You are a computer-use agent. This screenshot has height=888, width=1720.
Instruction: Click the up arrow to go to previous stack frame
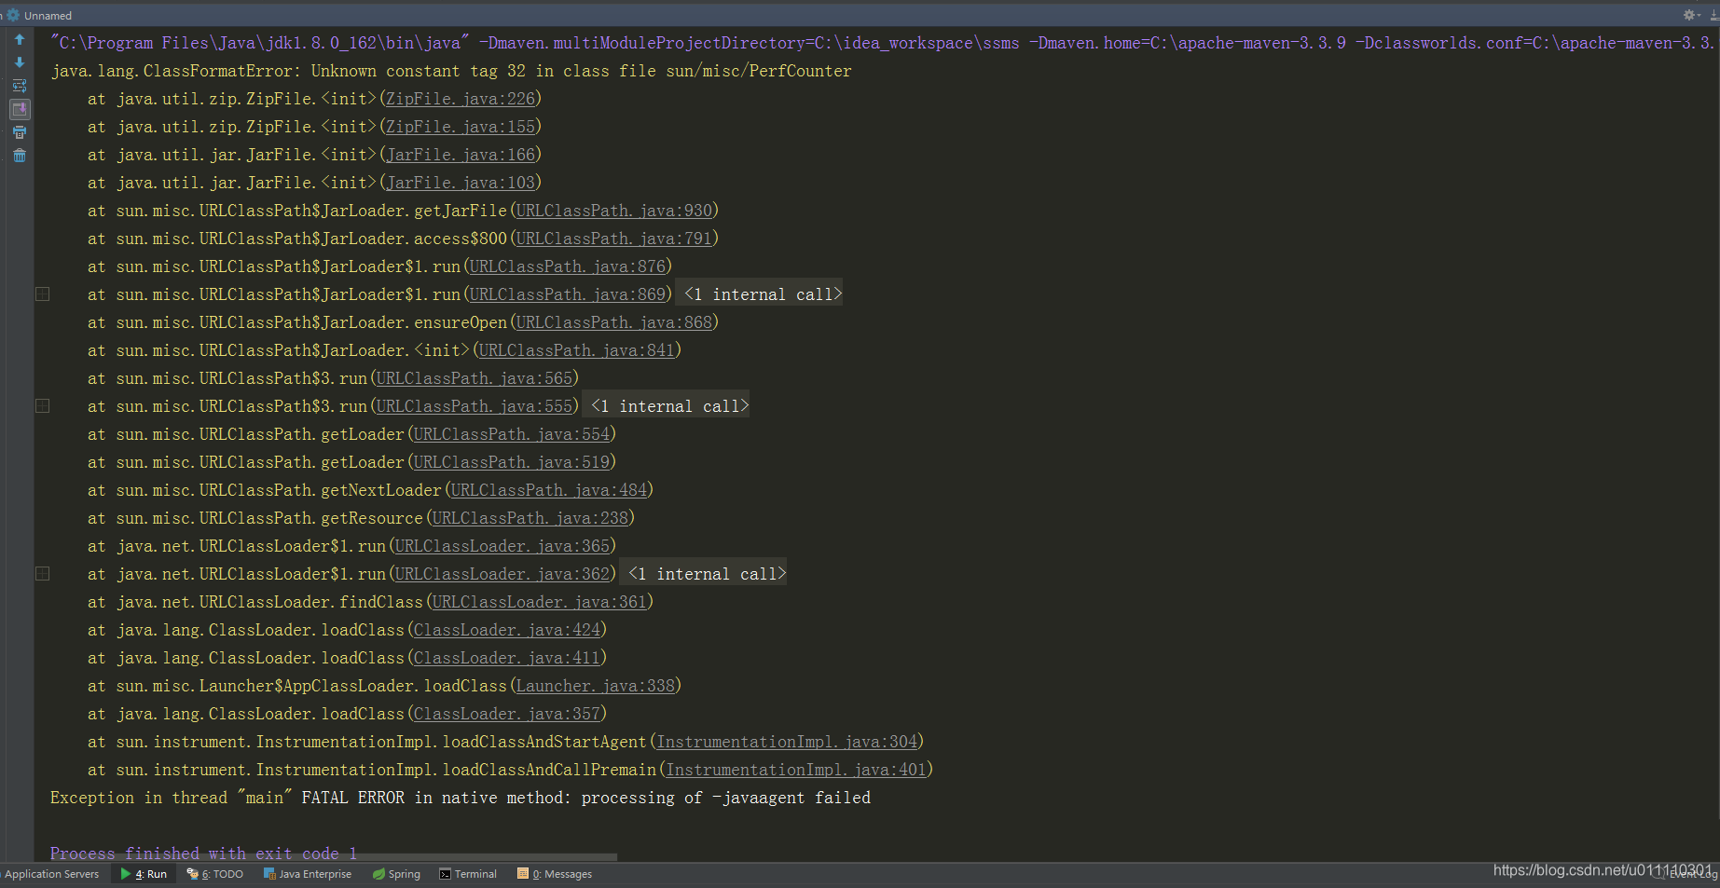point(20,39)
